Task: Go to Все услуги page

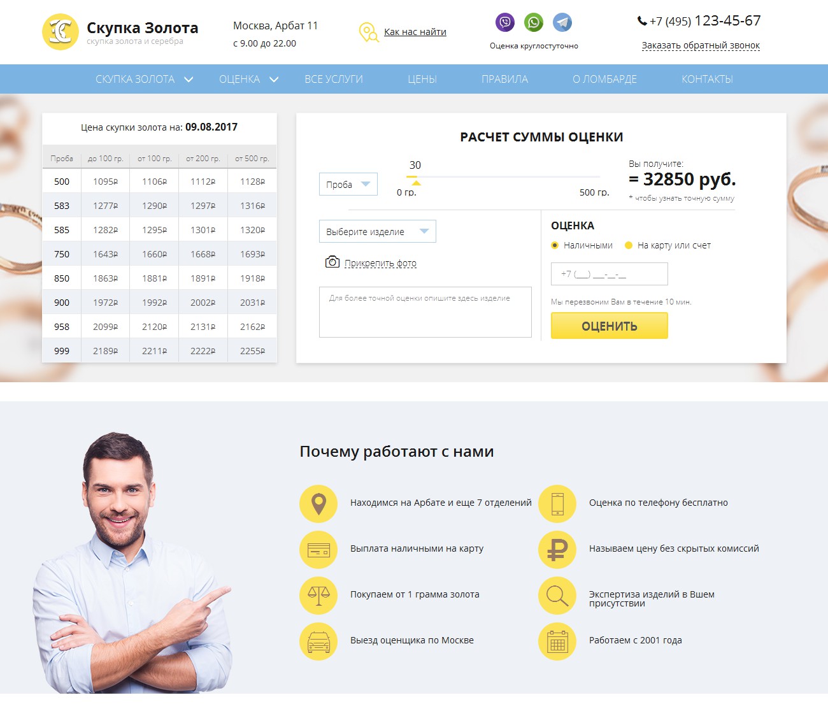Action: coord(334,79)
